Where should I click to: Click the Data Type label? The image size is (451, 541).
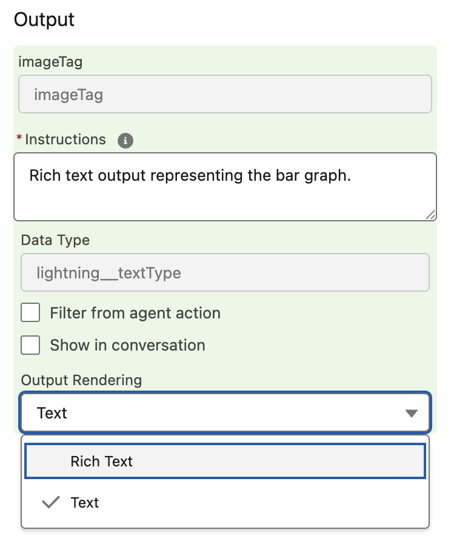click(55, 240)
